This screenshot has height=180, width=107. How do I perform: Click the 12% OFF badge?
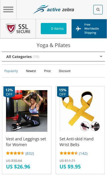[x=9, y=92]
